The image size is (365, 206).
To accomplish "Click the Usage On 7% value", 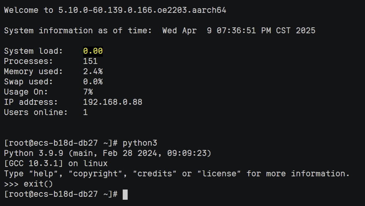I will click(88, 92).
